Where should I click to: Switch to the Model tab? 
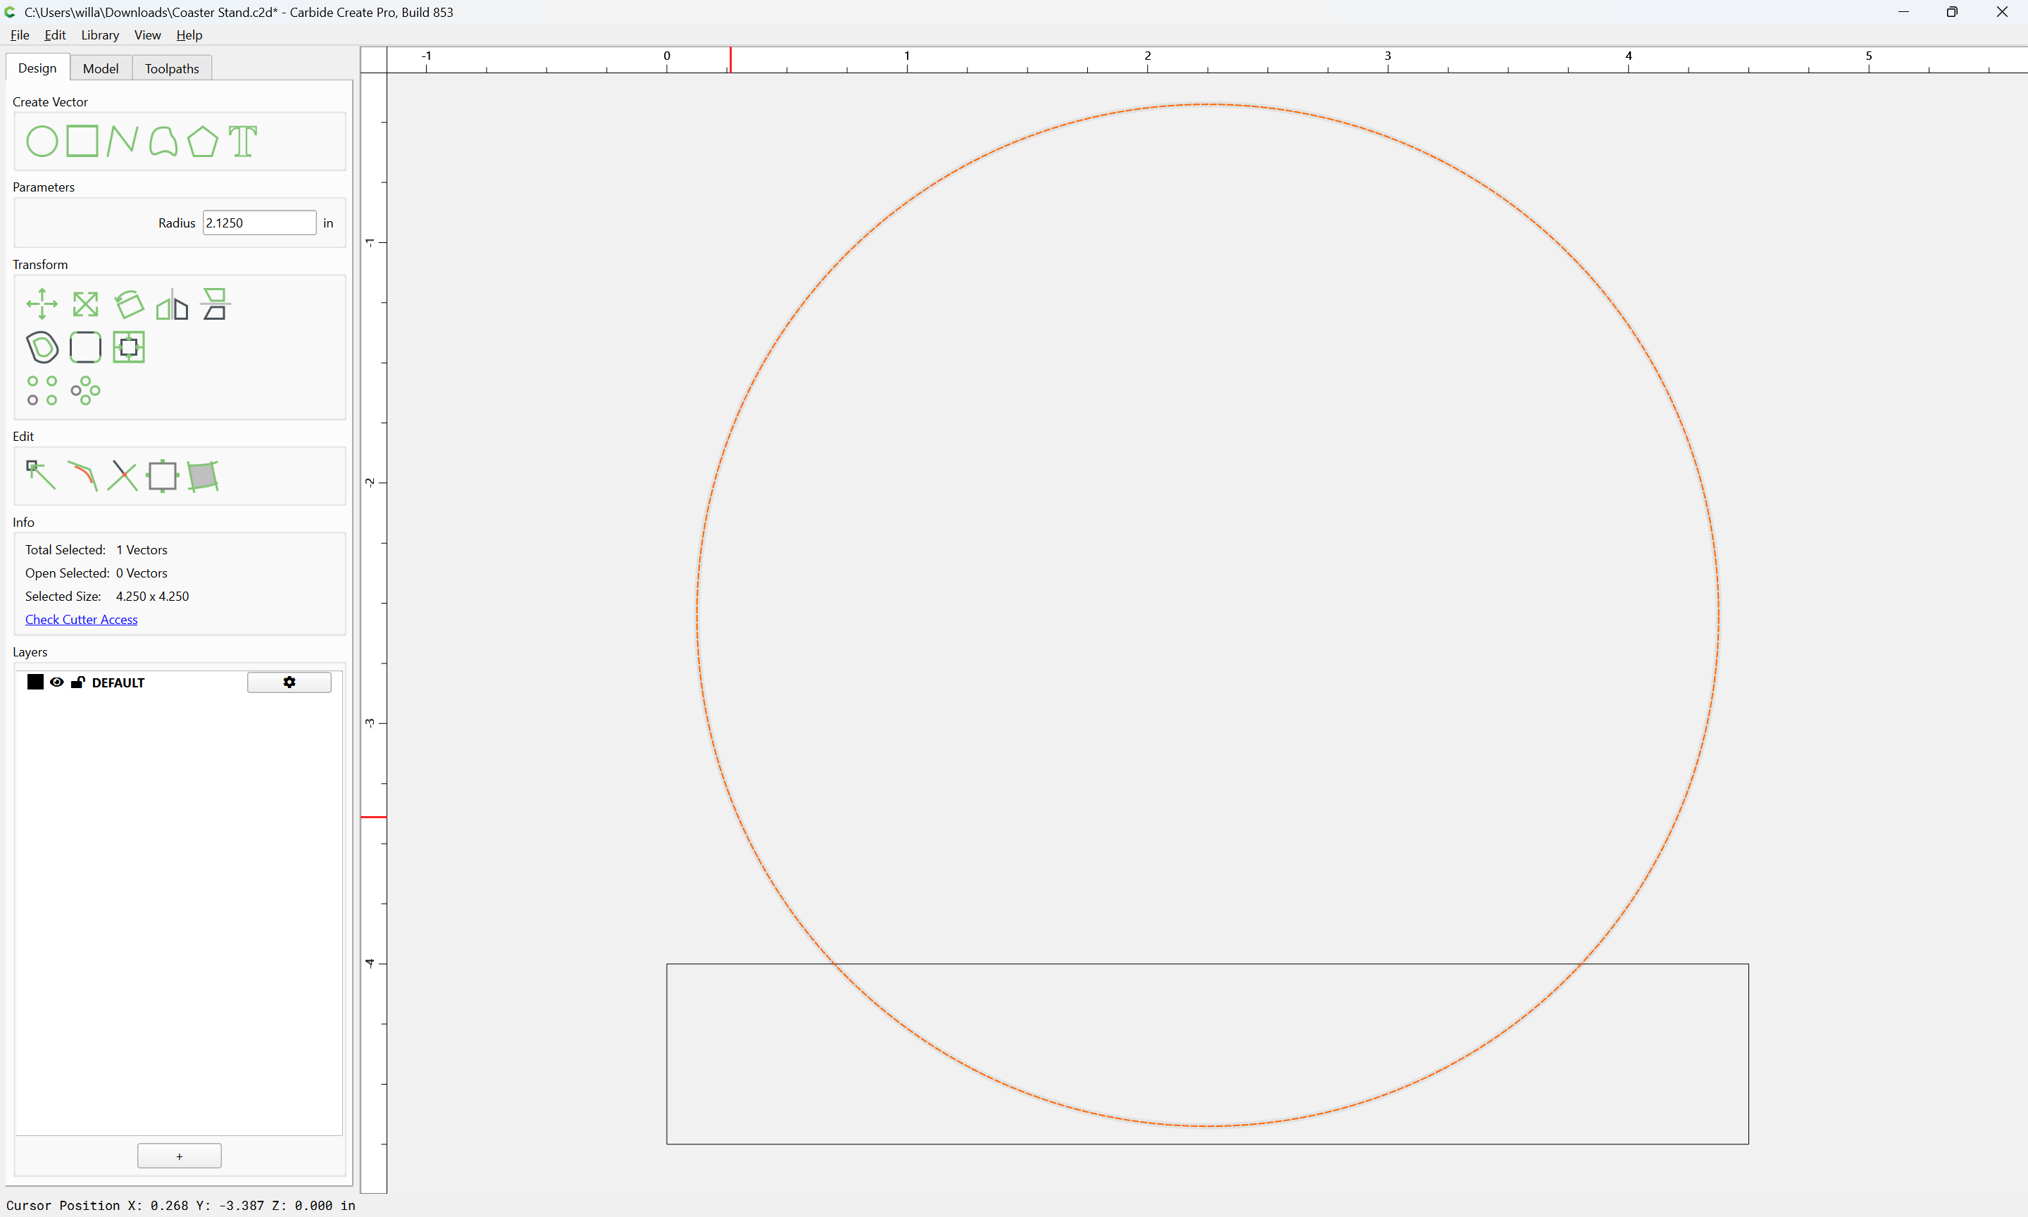click(101, 68)
